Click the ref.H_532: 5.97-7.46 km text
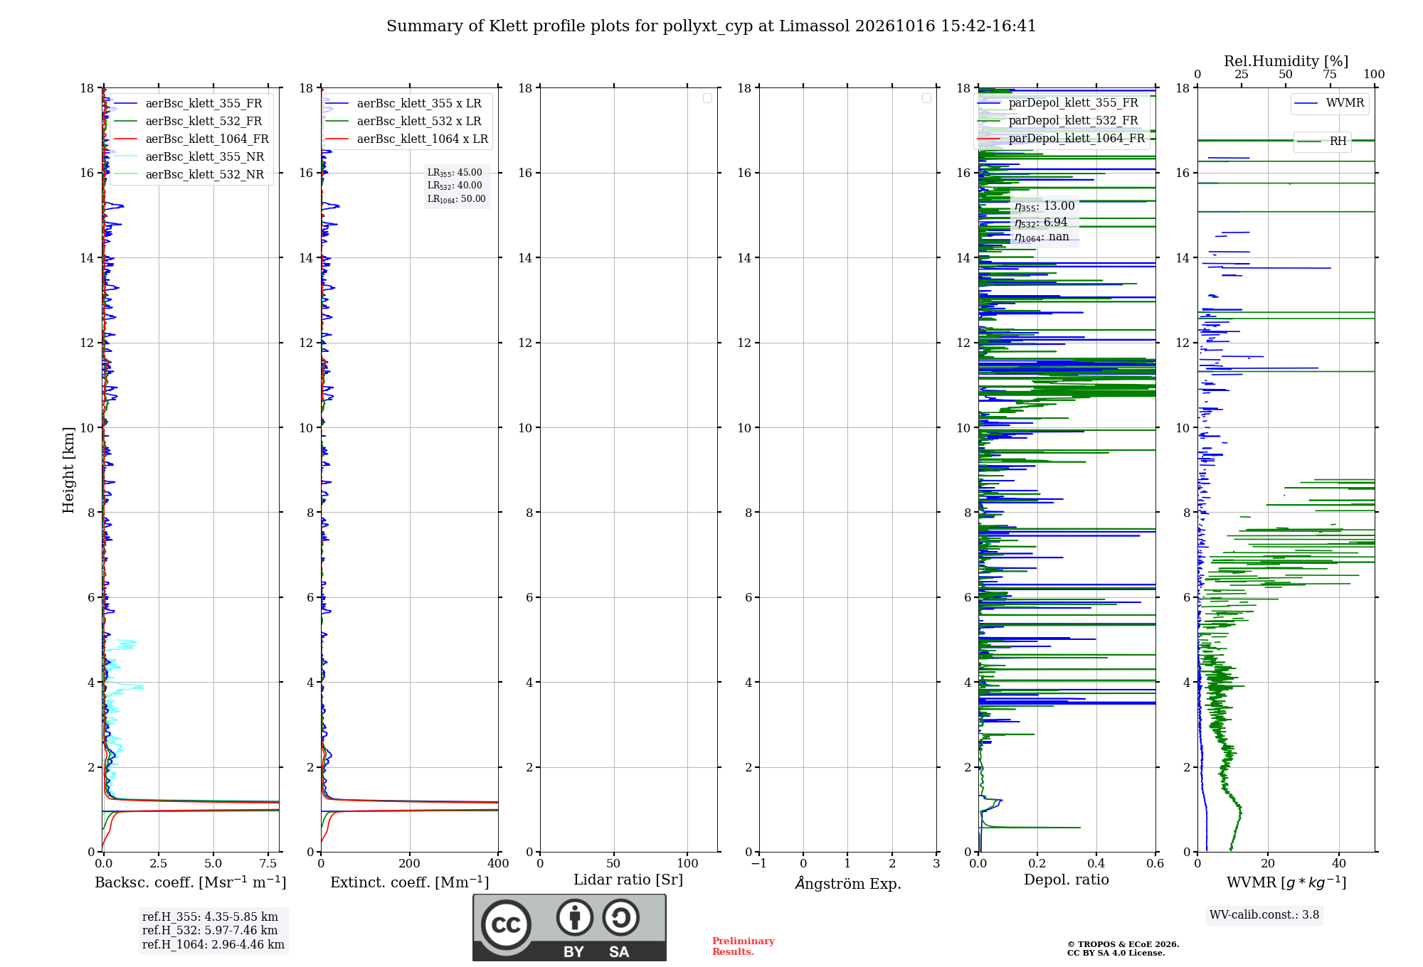This screenshot has width=1423, height=967. click(210, 931)
